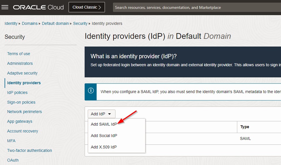Open Terms of use in sidebar

tap(18, 54)
